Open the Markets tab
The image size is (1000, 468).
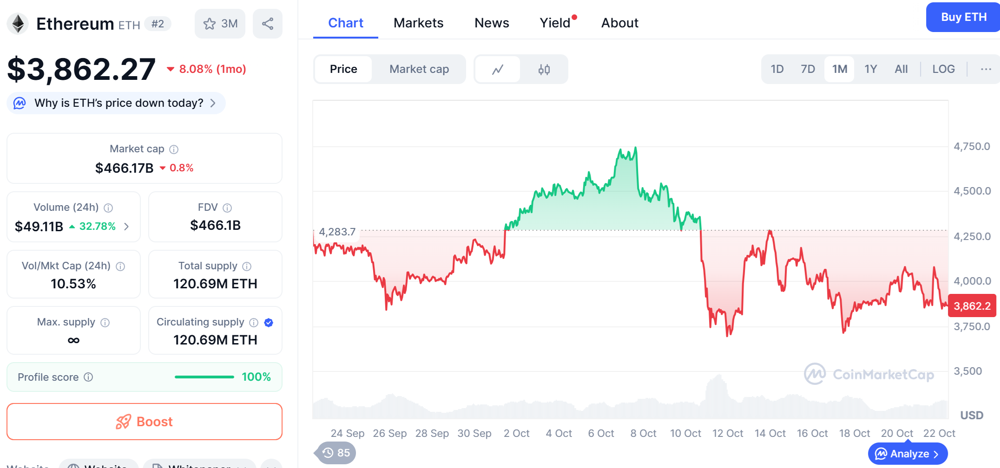(x=418, y=23)
